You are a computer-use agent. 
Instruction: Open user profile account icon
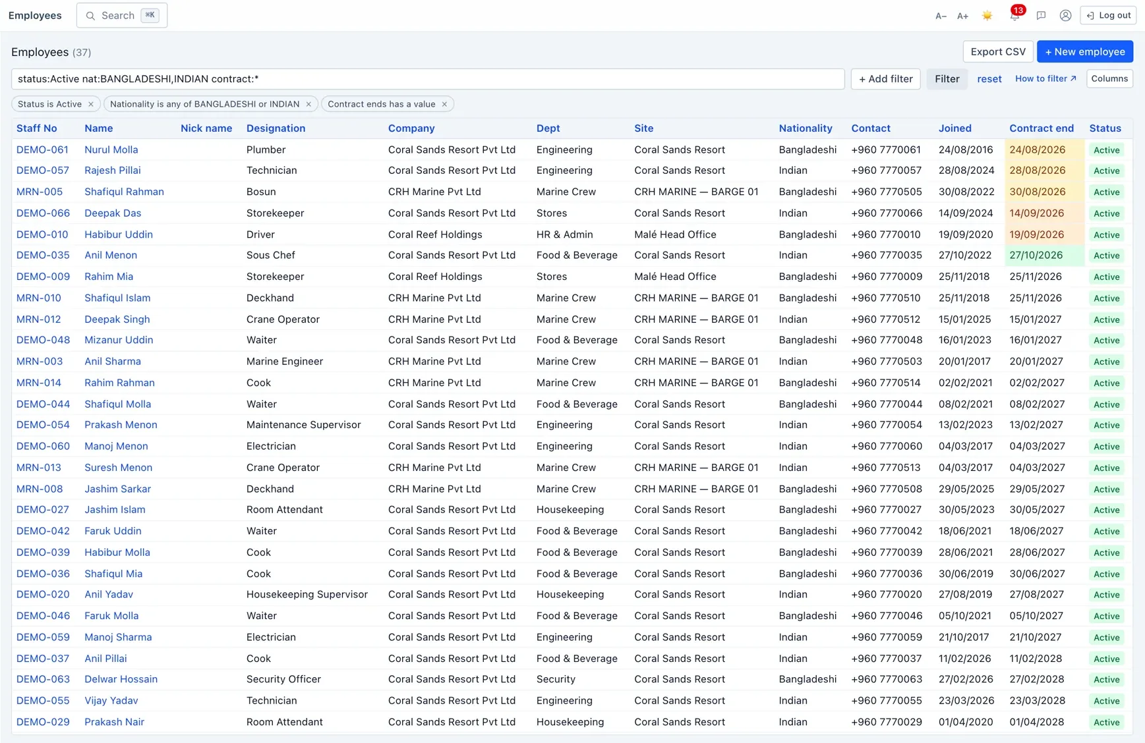pyautogui.click(x=1065, y=16)
